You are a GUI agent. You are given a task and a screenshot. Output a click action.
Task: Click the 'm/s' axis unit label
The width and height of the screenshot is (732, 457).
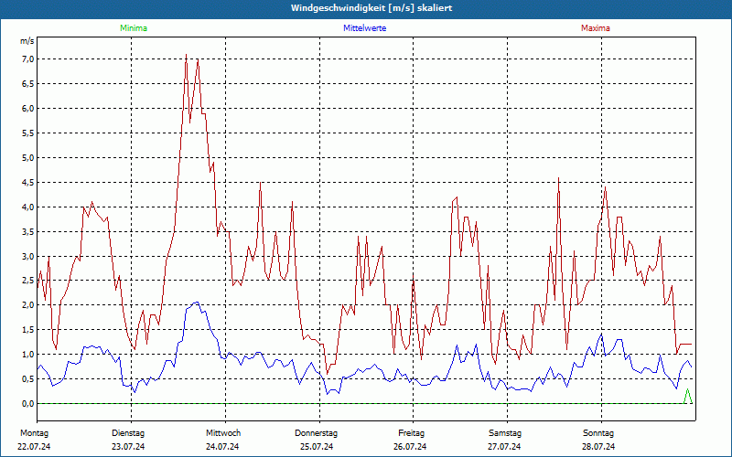point(27,41)
